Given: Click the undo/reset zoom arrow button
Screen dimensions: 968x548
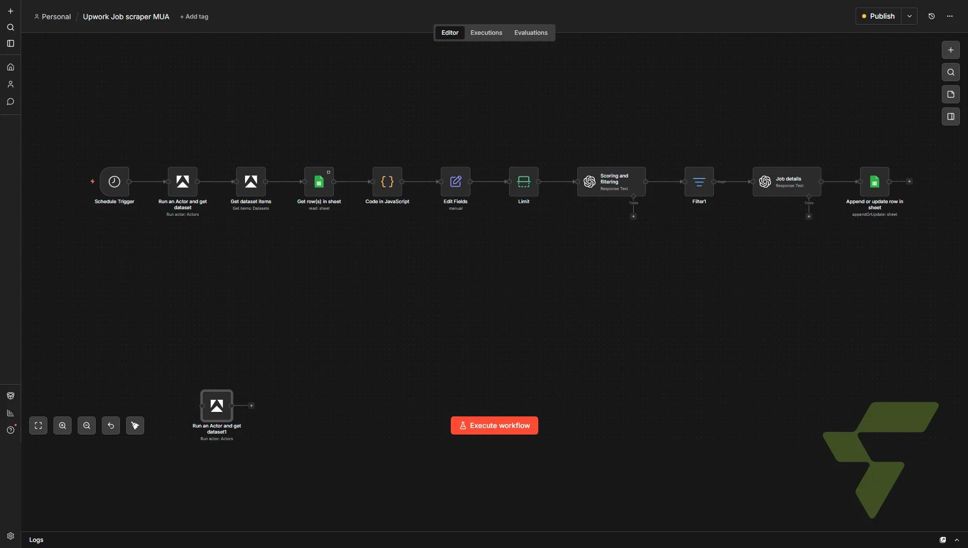Looking at the screenshot, I should [x=111, y=425].
